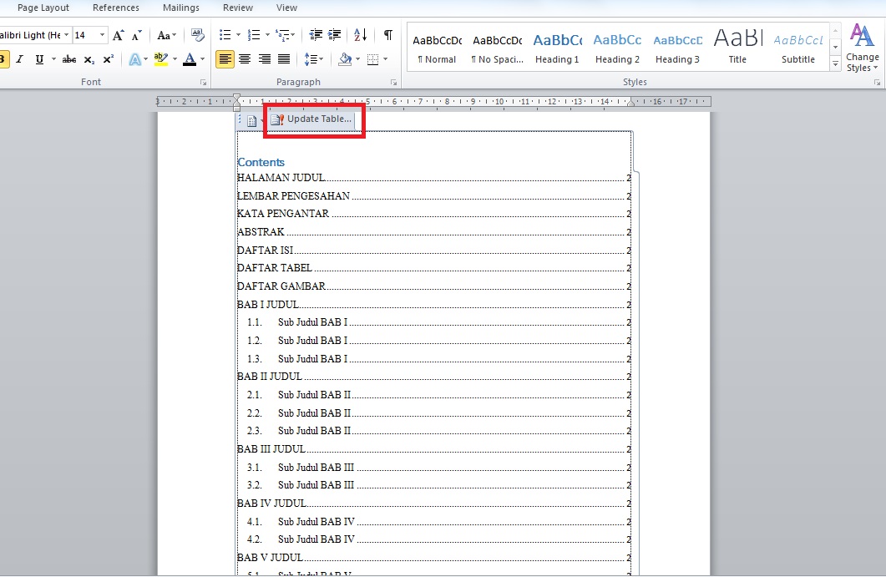Click the Decrease Indent icon

click(x=316, y=35)
